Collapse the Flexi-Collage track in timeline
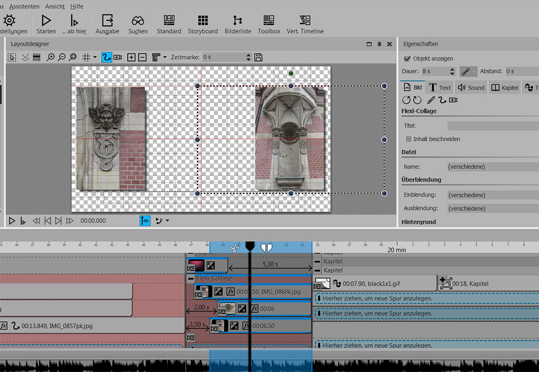Image resolution: width=539 pixels, height=372 pixels. point(191,278)
